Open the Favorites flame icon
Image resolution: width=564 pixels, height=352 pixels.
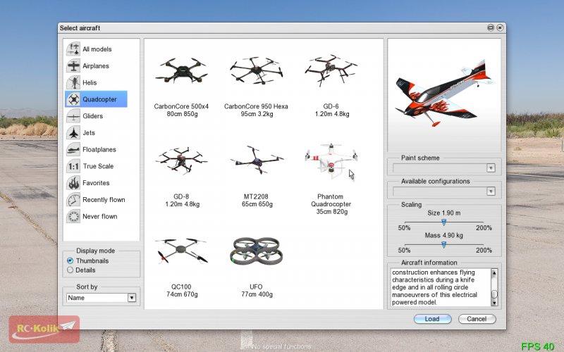73,183
